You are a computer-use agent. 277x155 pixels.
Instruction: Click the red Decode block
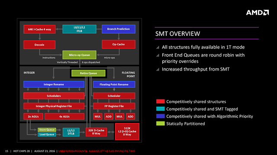(x=39, y=45)
